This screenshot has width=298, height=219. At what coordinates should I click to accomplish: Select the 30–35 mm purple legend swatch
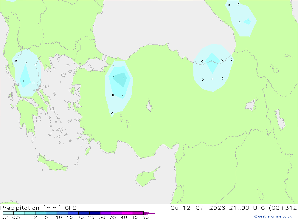coord(105,213)
